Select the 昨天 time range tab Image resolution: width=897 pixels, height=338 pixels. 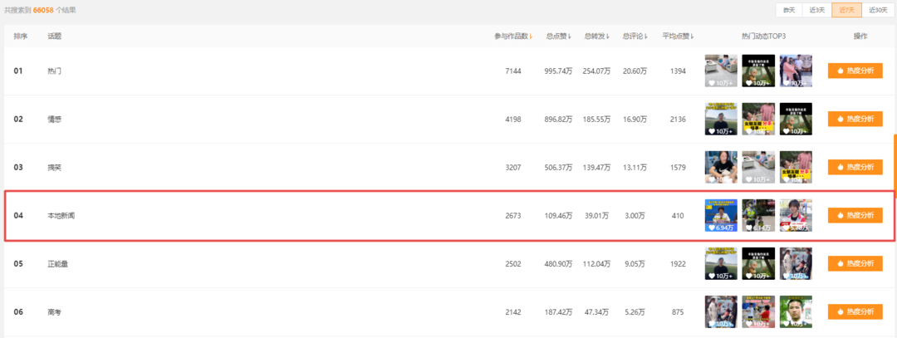click(790, 10)
